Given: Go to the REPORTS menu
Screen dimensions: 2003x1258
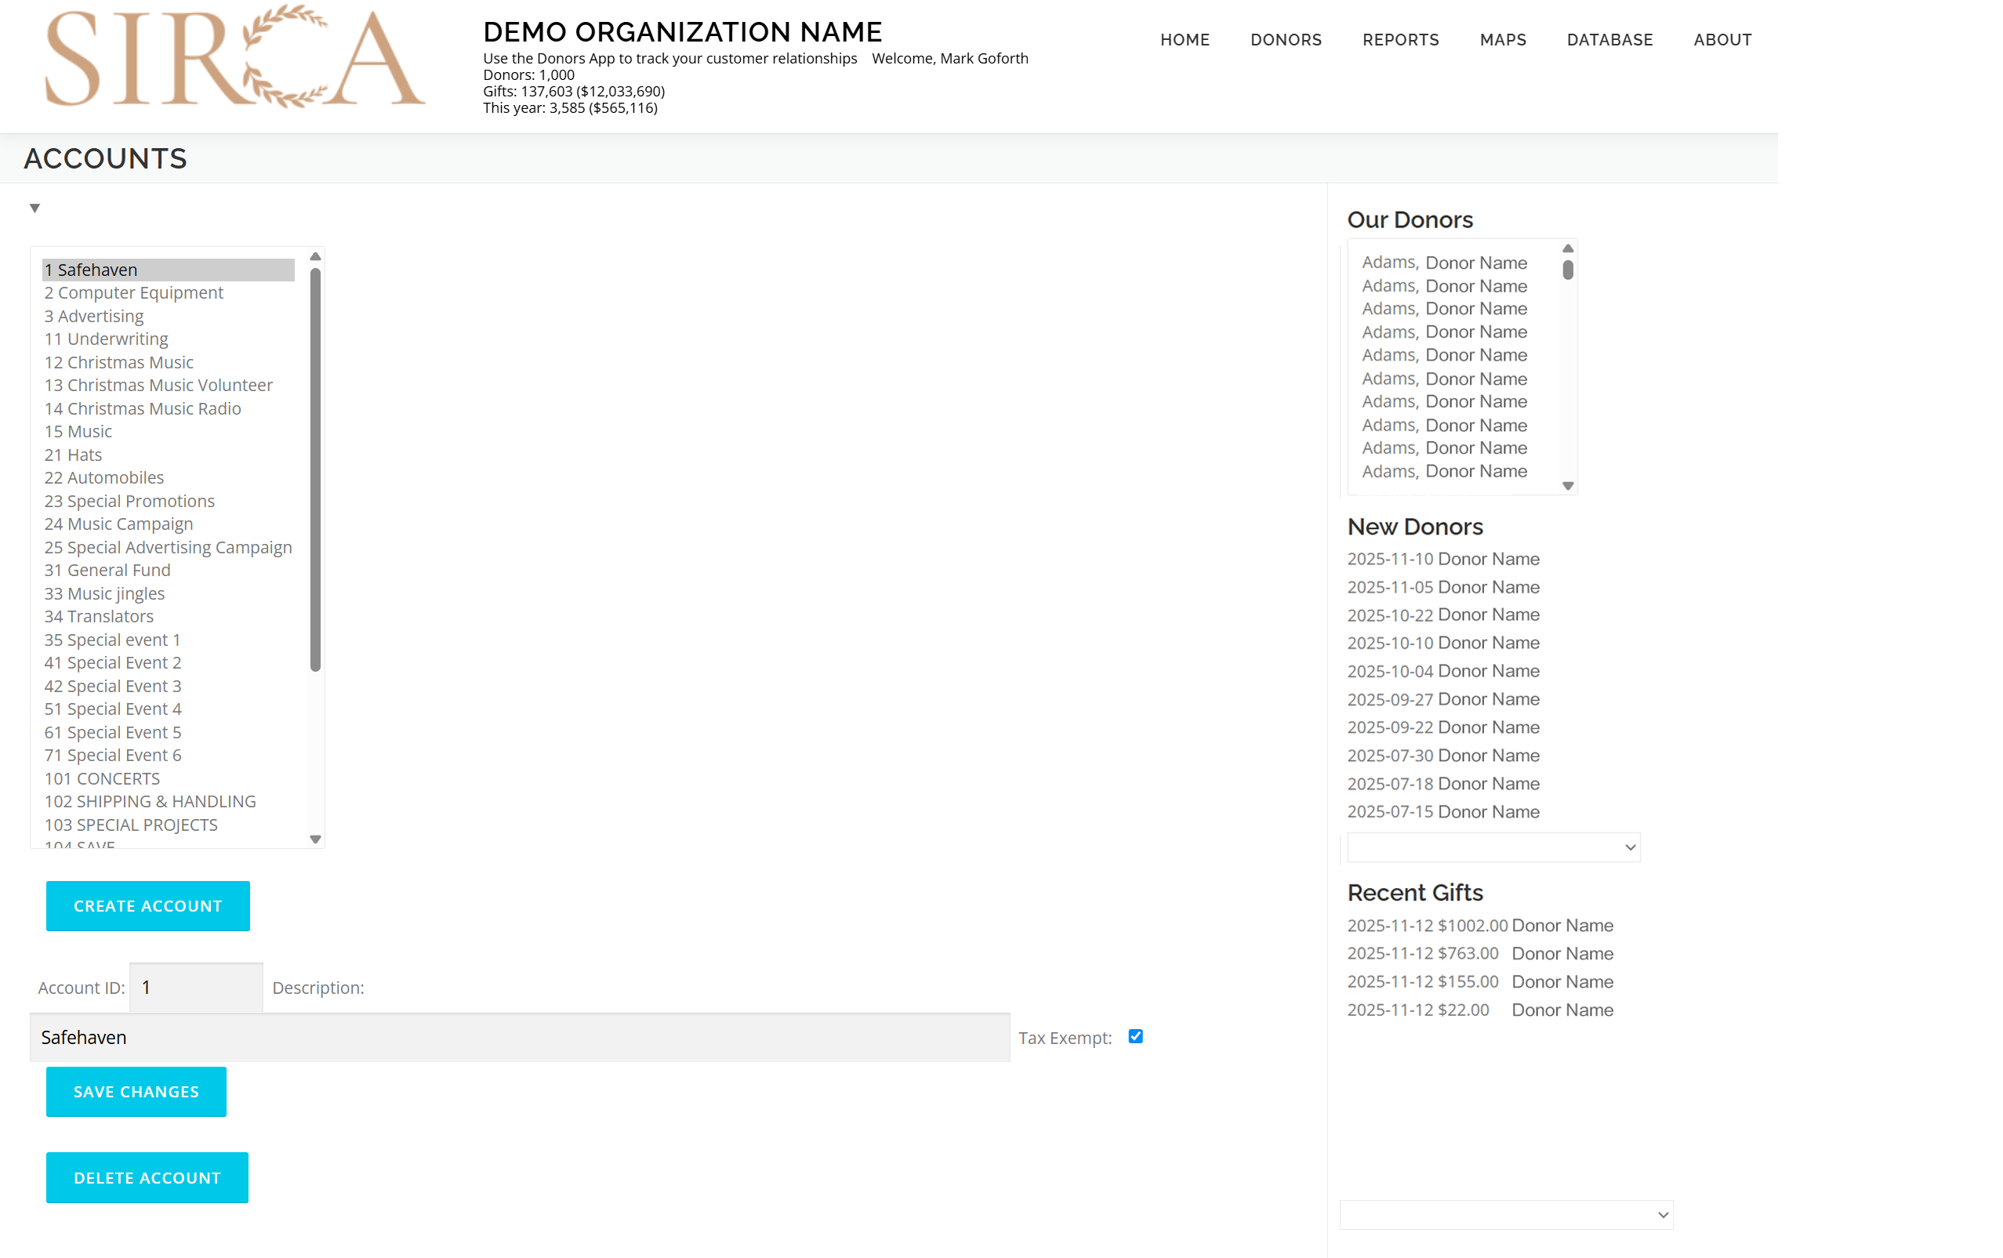Looking at the screenshot, I should [1400, 40].
